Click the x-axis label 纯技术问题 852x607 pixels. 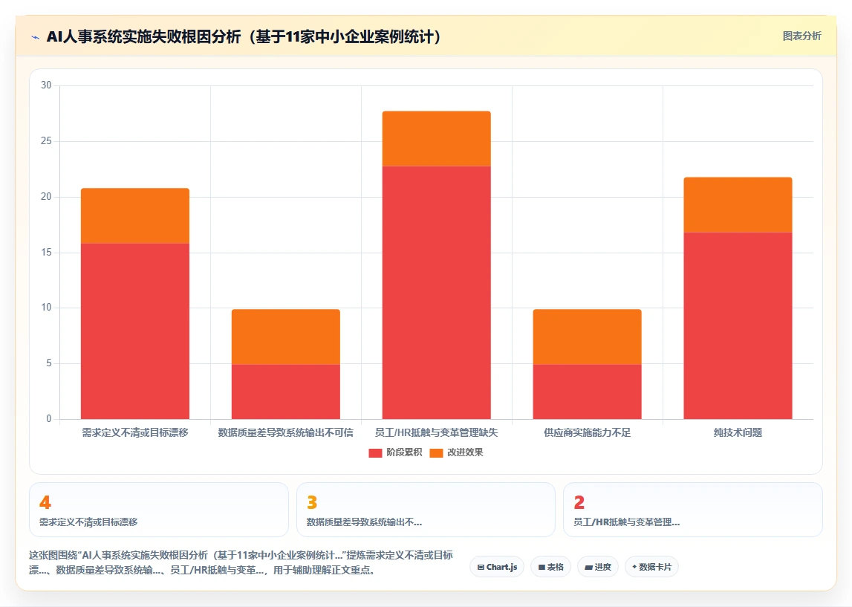(738, 432)
